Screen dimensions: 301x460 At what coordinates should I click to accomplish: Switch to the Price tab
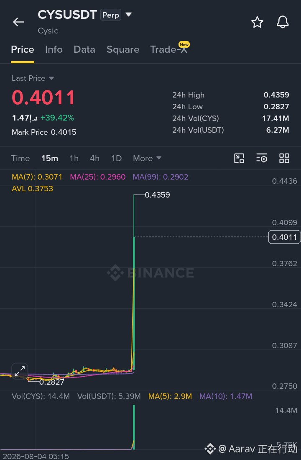point(23,49)
